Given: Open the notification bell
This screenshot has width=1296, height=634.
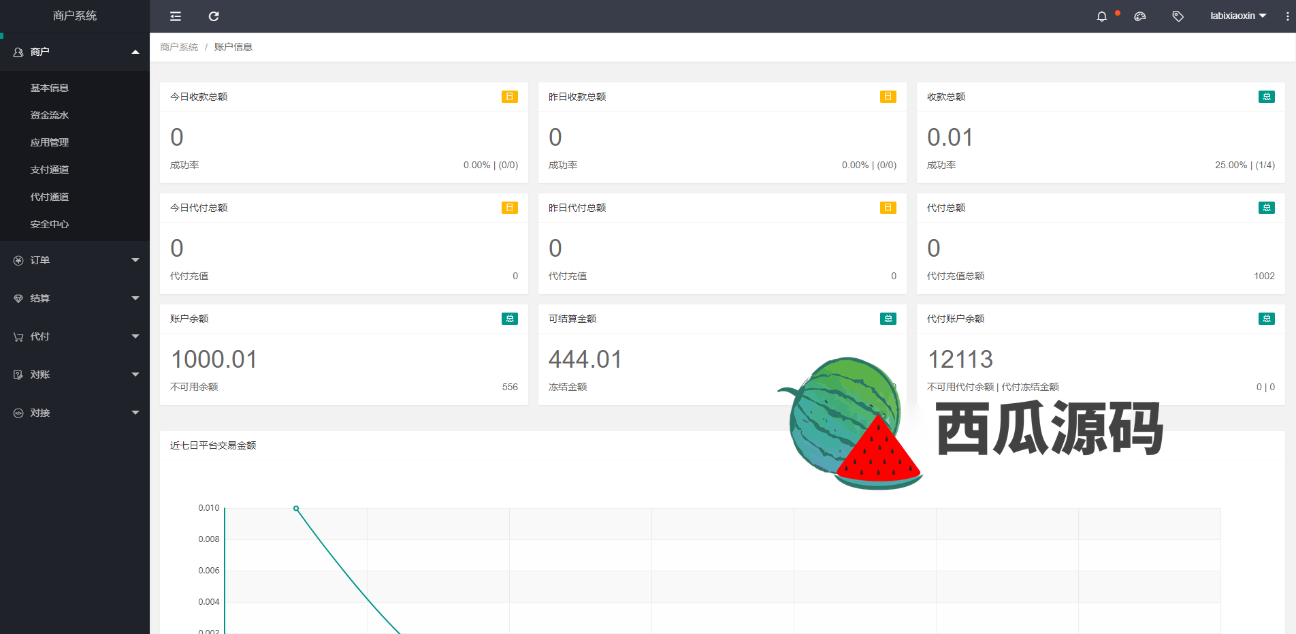Looking at the screenshot, I should [1102, 16].
